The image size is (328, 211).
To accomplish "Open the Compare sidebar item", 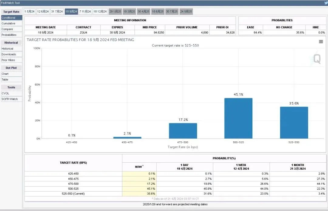I will (12, 29).
